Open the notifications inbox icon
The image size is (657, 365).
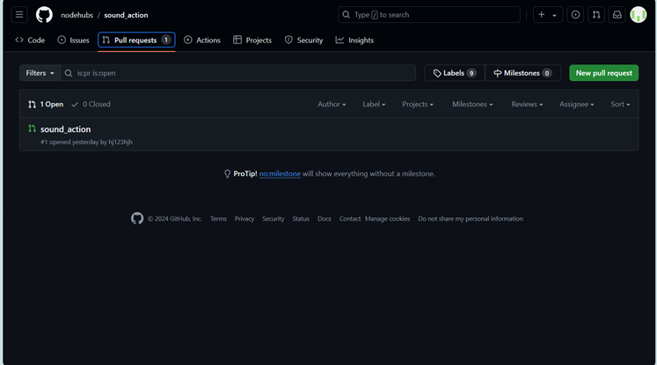click(617, 15)
